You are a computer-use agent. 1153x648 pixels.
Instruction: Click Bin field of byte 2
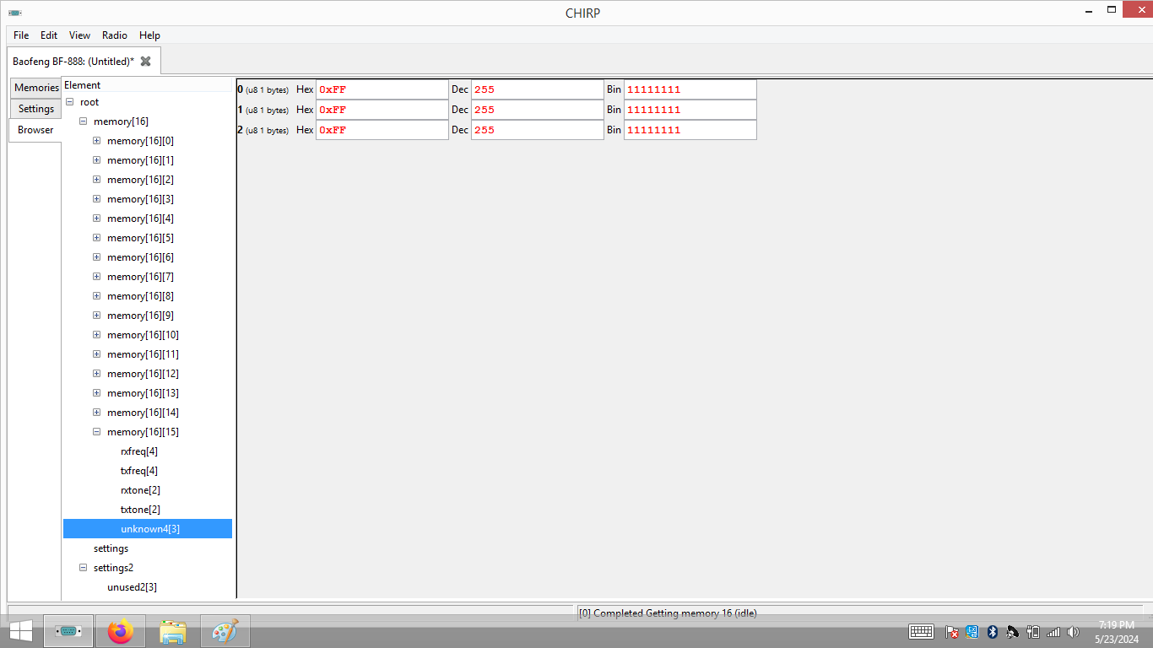tap(690, 130)
